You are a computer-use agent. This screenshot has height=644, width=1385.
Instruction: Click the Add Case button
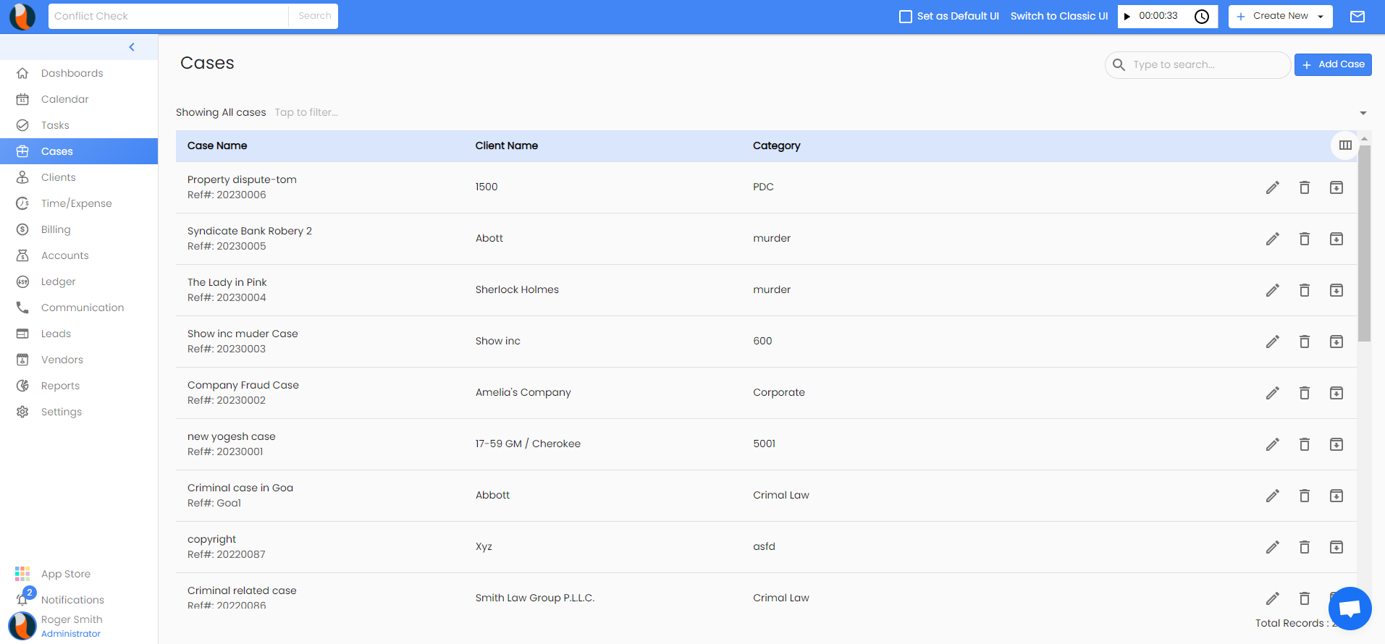point(1332,64)
